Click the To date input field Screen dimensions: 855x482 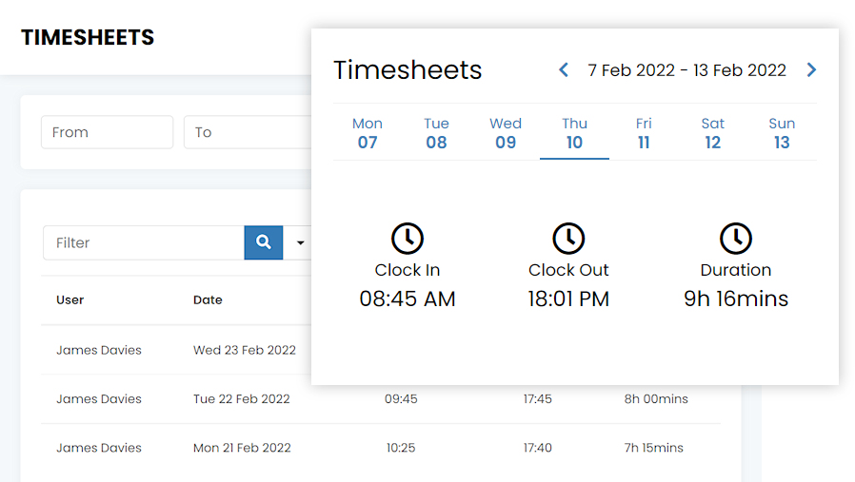coord(248,132)
